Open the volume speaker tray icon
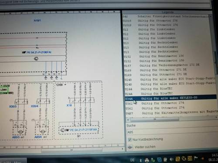 171,159
